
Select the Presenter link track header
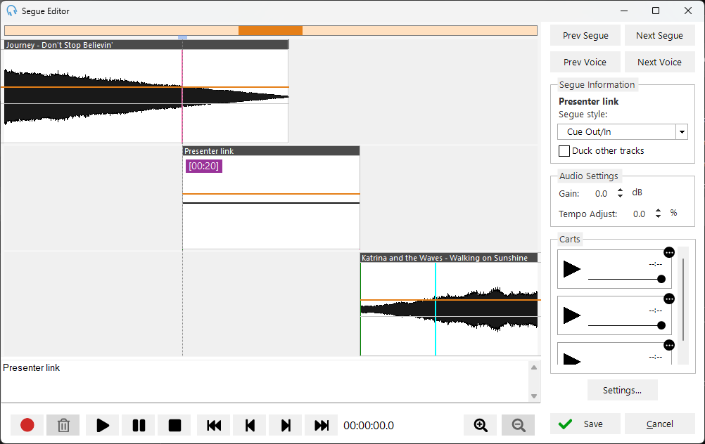[x=271, y=151]
